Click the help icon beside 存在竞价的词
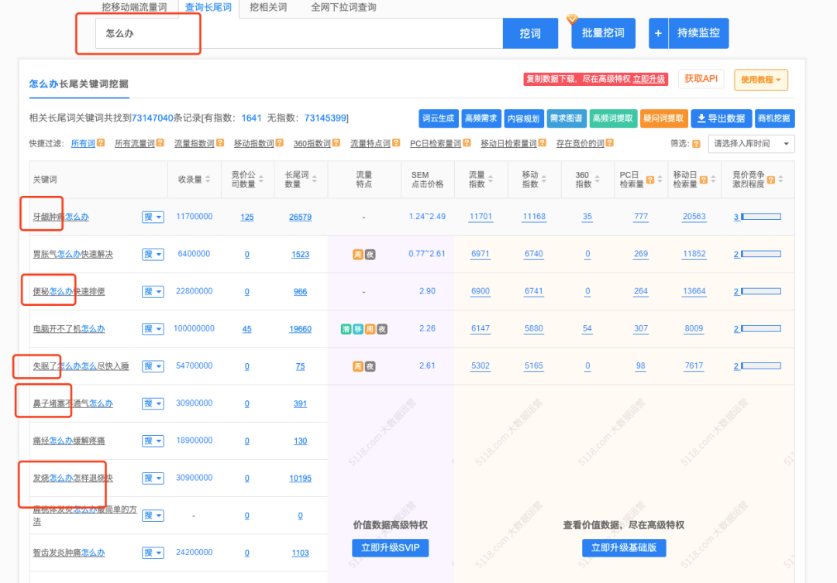837x583 pixels. tap(610, 143)
